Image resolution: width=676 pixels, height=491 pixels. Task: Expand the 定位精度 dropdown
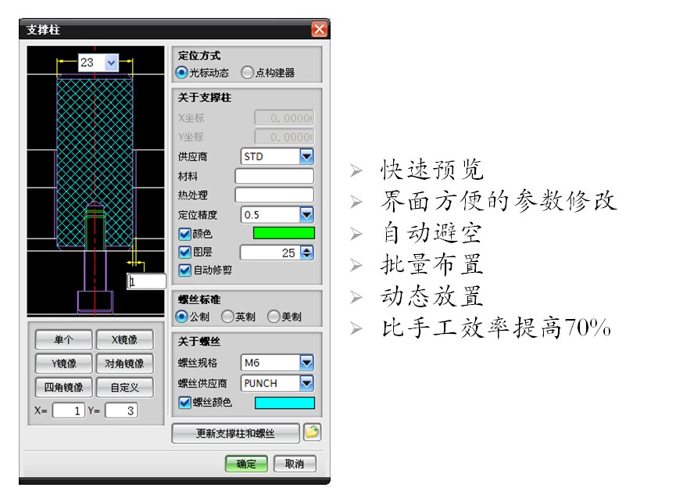coord(306,214)
